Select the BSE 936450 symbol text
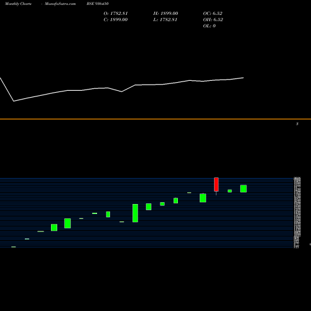The height and width of the screenshot is (311, 311). coord(98,4)
